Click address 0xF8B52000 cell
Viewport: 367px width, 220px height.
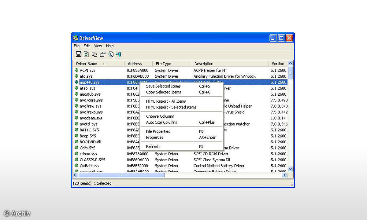[x=138, y=166]
